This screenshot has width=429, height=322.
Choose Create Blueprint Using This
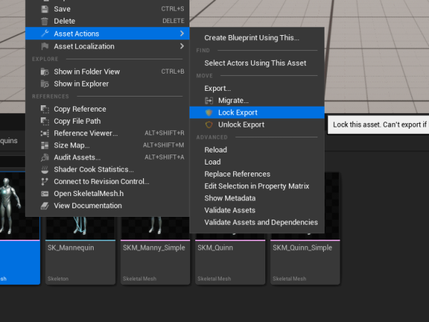(x=252, y=37)
